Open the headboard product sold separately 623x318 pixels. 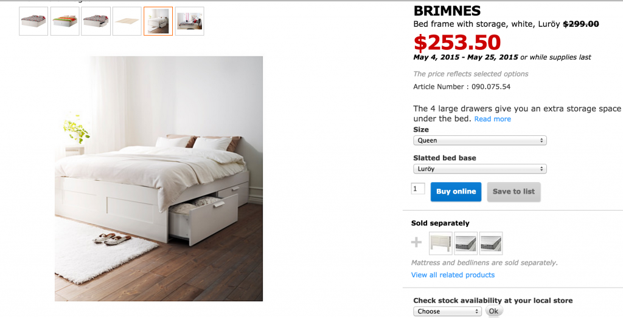[440, 243]
